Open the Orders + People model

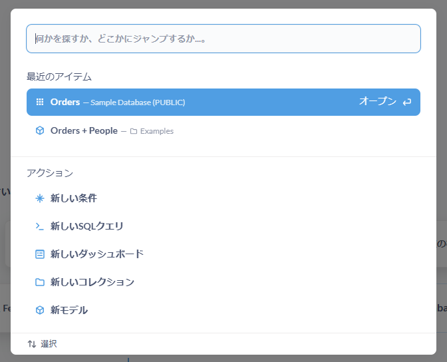223,130
